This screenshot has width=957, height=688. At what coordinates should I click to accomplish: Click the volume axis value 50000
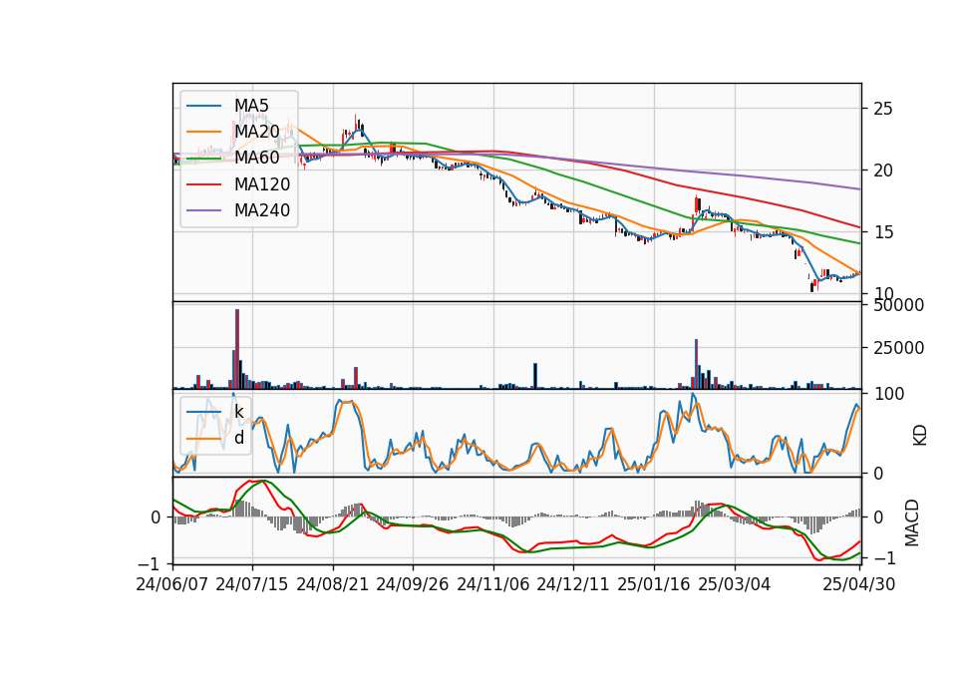tap(898, 305)
